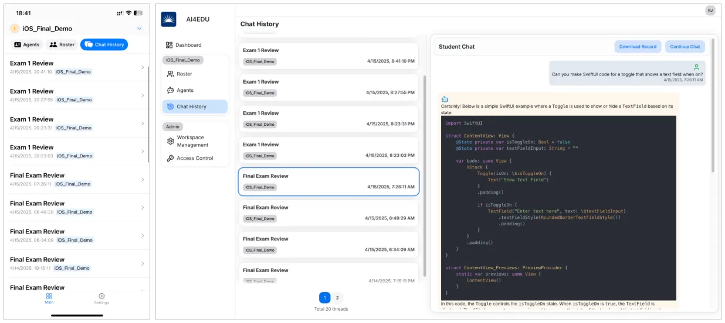Click the Student Chat panel heading

pos(457,47)
